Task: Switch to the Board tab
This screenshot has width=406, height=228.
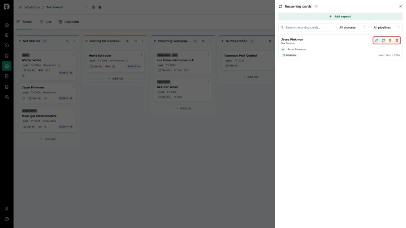Action: [x=24, y=22]
